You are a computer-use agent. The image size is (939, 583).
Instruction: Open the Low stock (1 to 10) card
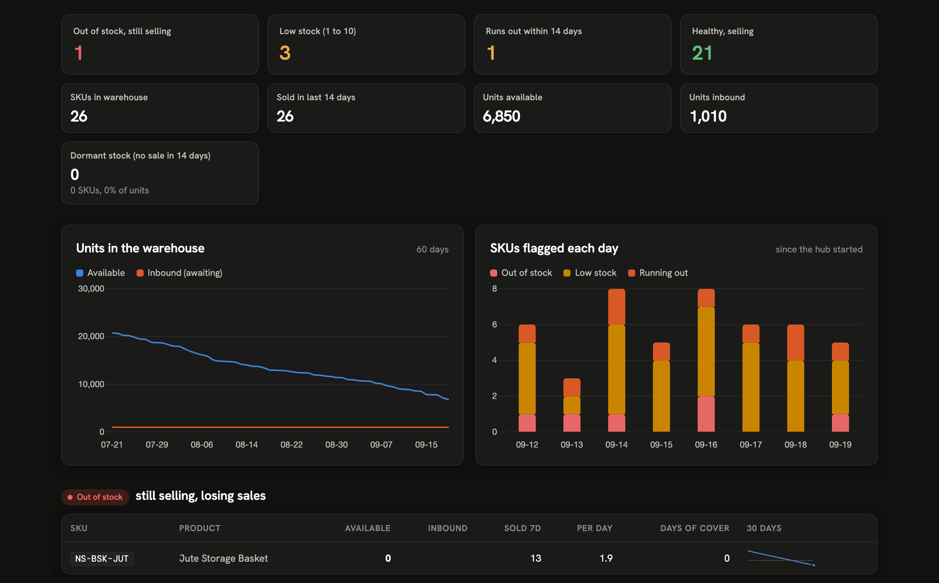(366, 44)
